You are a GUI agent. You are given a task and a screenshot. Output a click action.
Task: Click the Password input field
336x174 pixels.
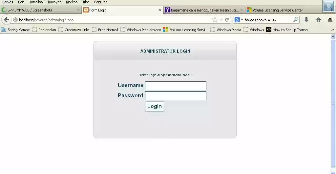tap(176, 96)
